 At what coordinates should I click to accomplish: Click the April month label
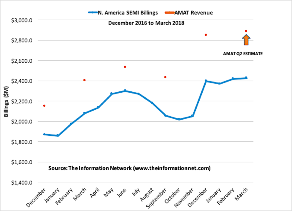click(95, 193)
